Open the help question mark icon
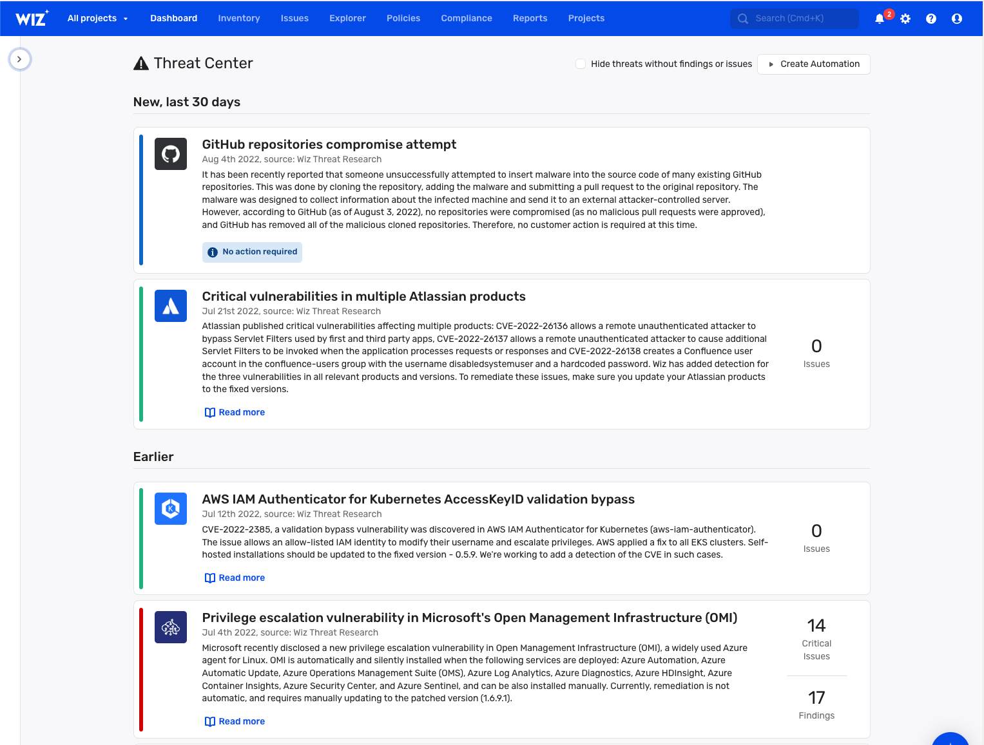Screen dimensions: 984x745 (931, 19)
